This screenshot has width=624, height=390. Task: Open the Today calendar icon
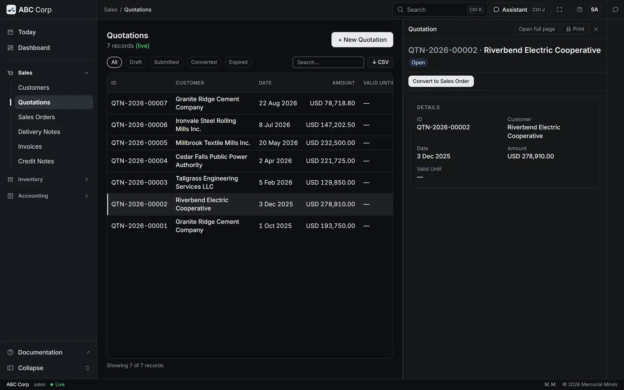click(x=11, y=32)
